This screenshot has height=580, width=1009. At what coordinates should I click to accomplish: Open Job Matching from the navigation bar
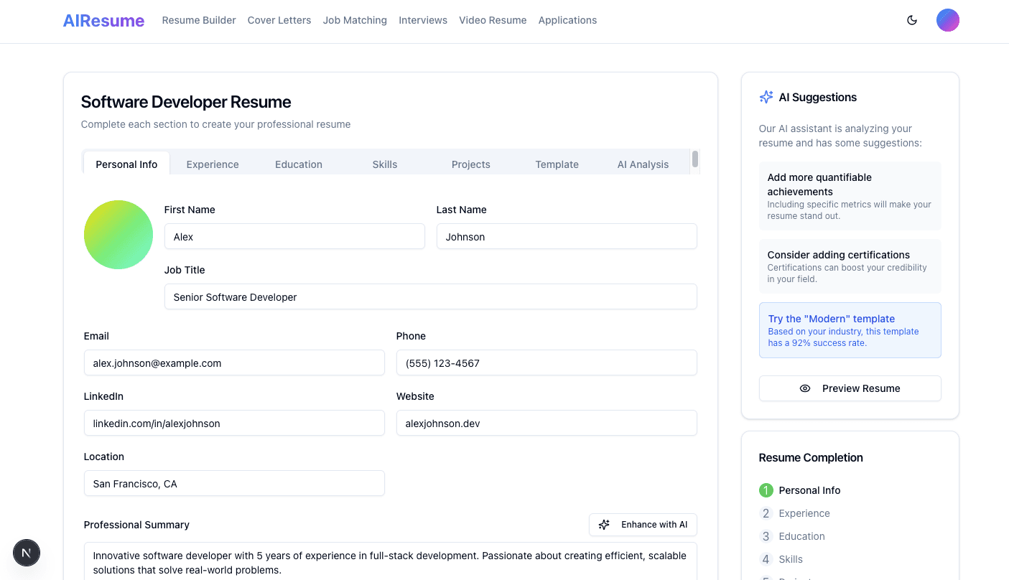tap(355, 20)
